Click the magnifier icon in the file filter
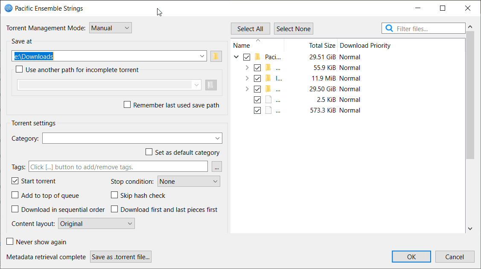The height and width of the screenshot is (269, 481). point(389,29)
